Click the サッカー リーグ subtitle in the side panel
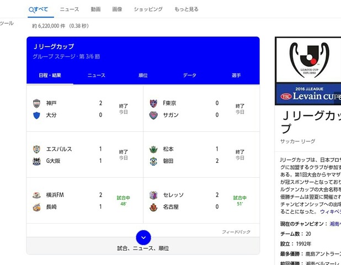Viewport: 341px width, 265px height. [x=297, y=141]
